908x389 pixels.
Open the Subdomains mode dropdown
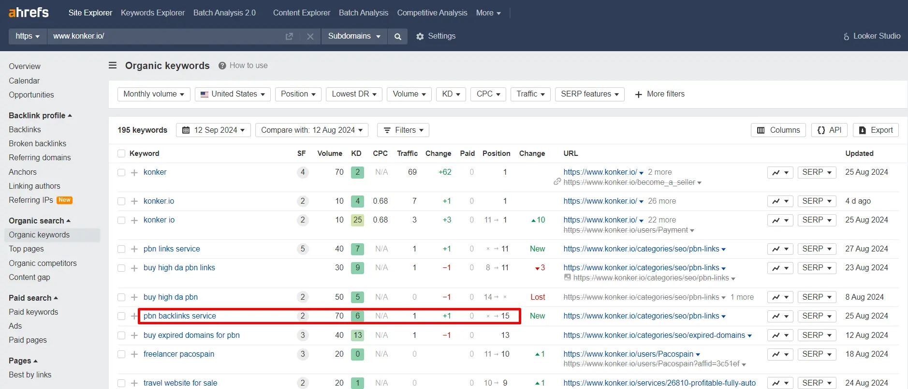(x=354, y=36)
